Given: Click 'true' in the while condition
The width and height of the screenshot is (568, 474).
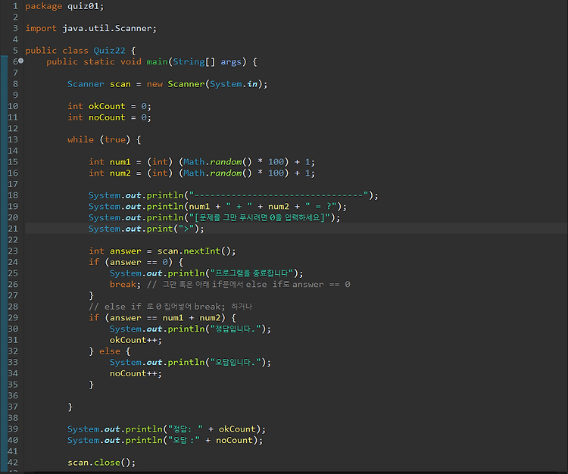Looking at the screenshot, I should coord(115,140).
